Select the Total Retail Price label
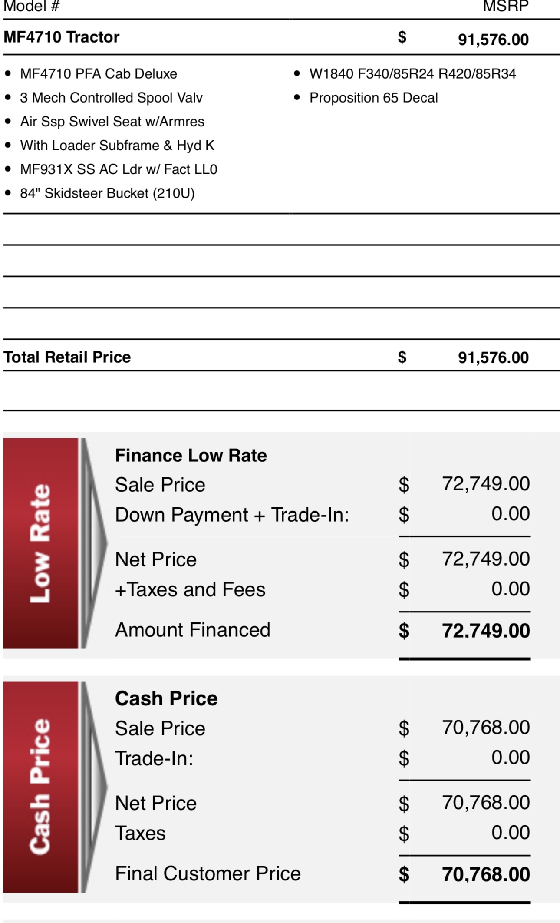 point(67,357)
